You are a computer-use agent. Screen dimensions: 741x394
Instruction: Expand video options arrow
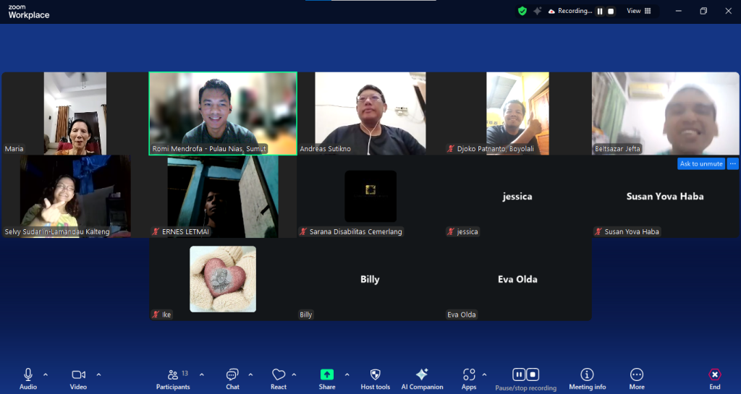[98, 374]
